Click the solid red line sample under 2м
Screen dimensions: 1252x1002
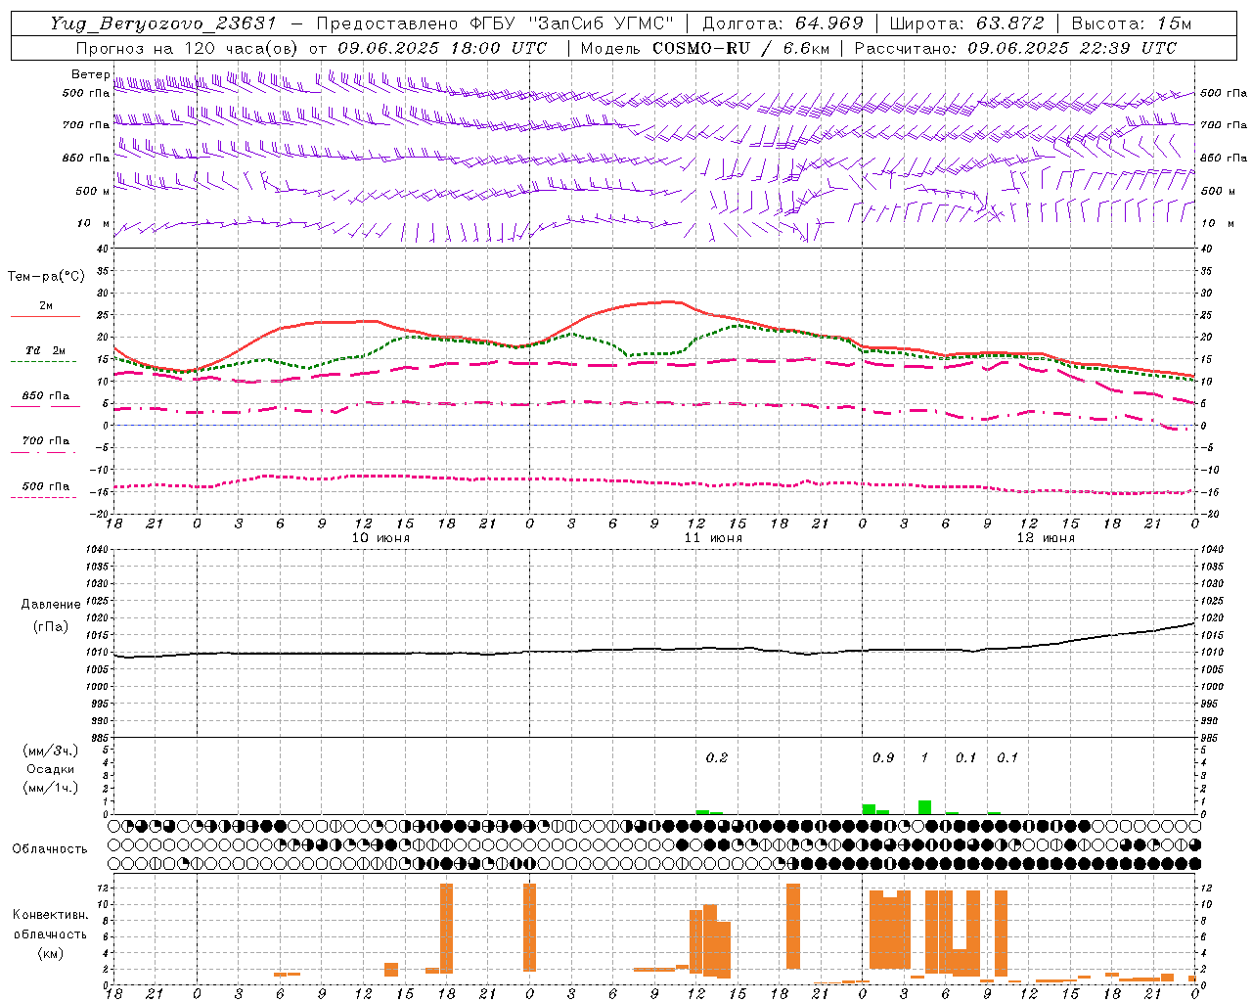tap(45, 316)
